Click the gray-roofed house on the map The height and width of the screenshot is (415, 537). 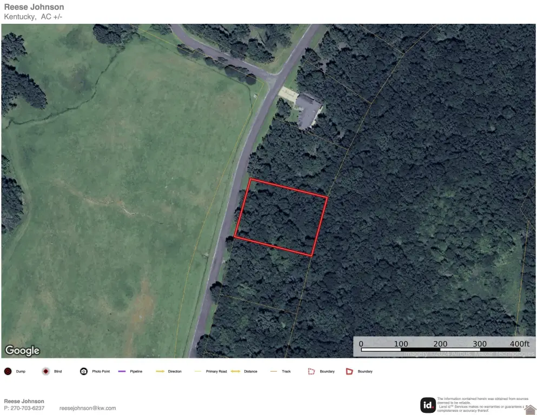[309, 111]
